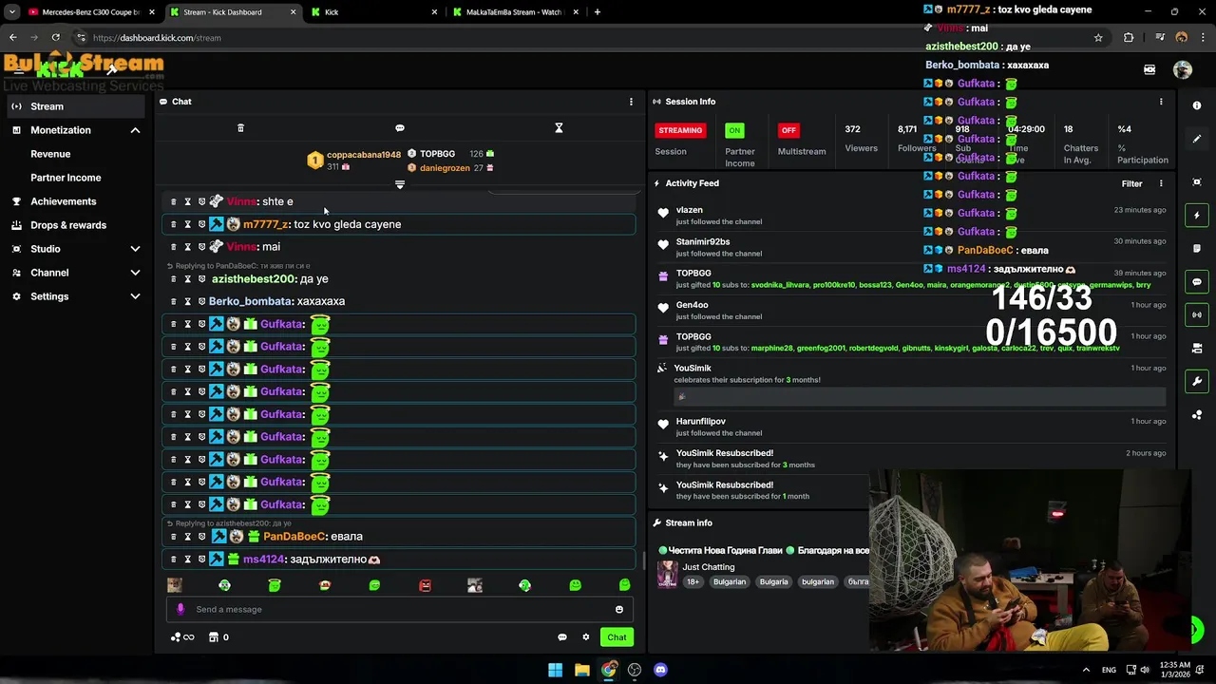The width and height of the screenshot is (1216, 684).
Task: Toggle Multistream OFF switch
Action: tap(788, 130)
